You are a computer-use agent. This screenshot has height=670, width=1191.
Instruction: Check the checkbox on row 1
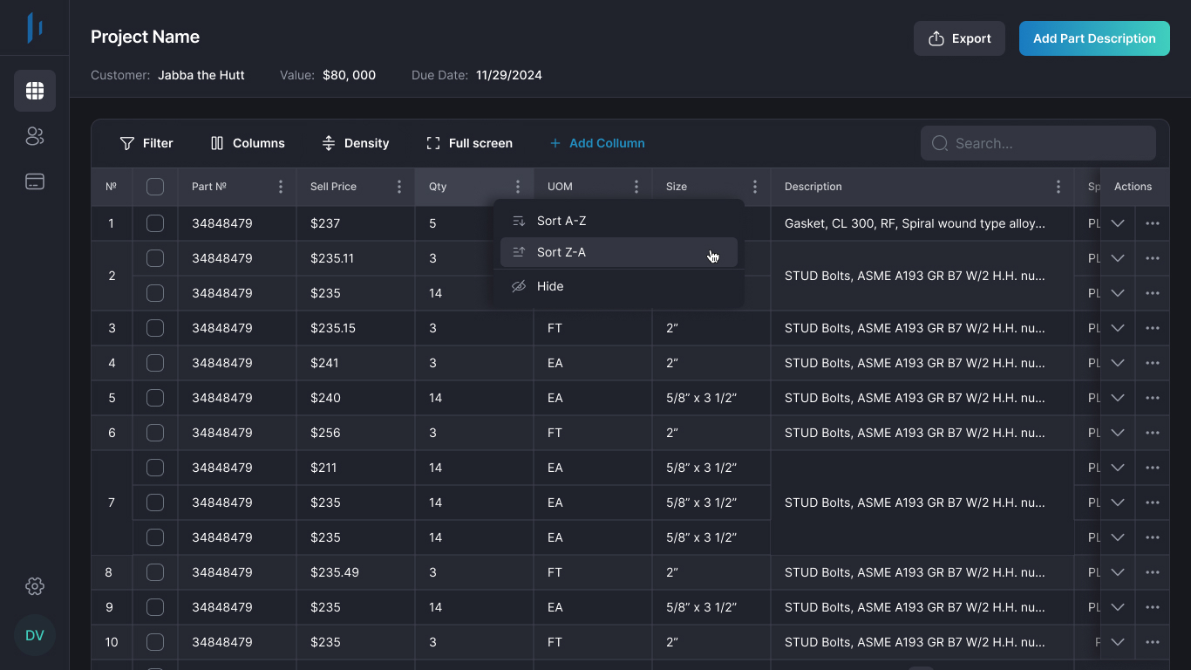click(x=154, y=223)
